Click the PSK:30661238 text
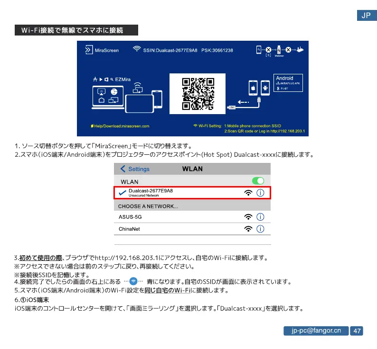This screenshot has width=377, height=349. click(x=217, y=50)
